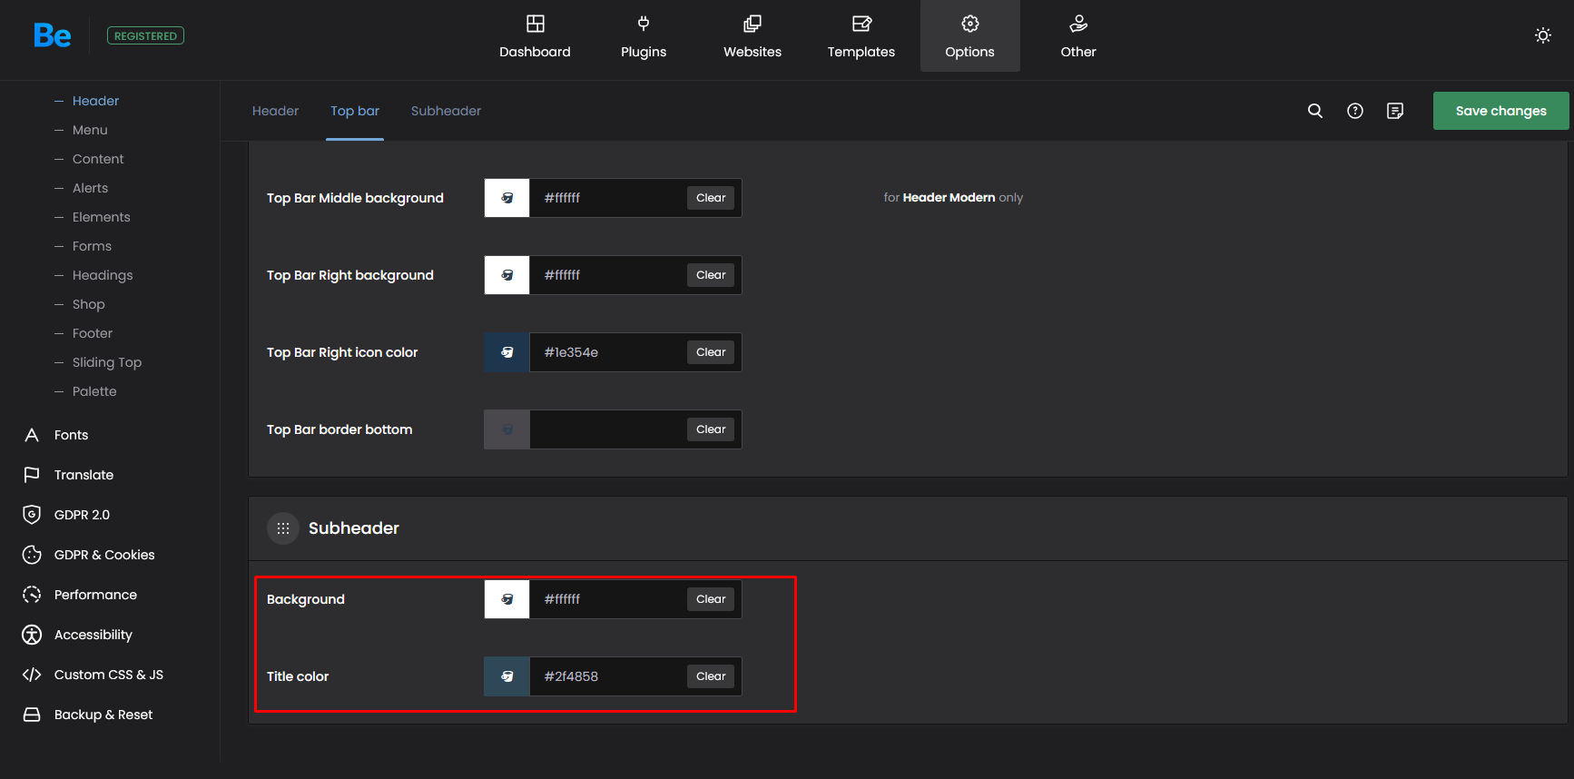The image size is (1574, 779).
Task: Switch to the Subheader tab
Action: (x=446, y=111)
